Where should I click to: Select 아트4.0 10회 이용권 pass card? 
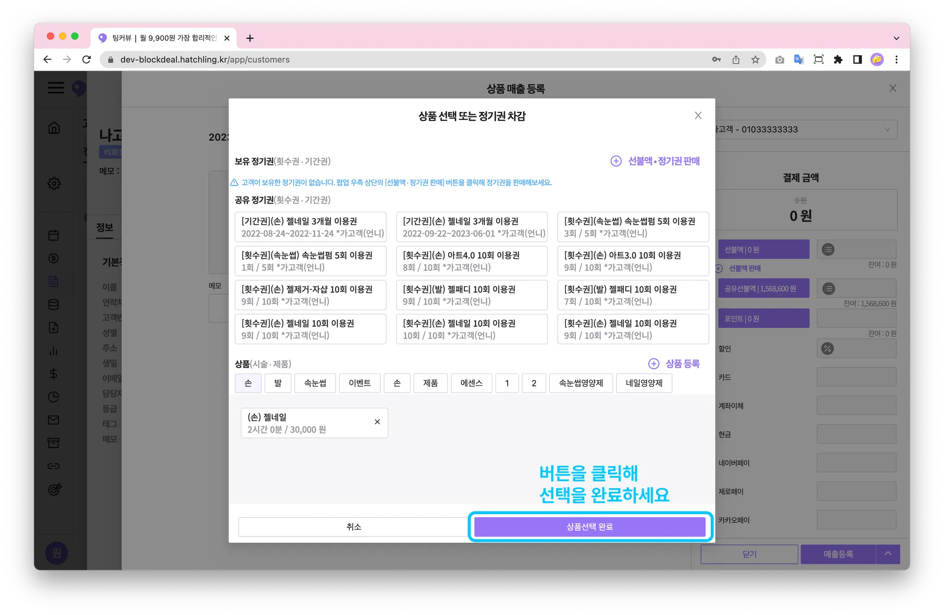[472, 261]
